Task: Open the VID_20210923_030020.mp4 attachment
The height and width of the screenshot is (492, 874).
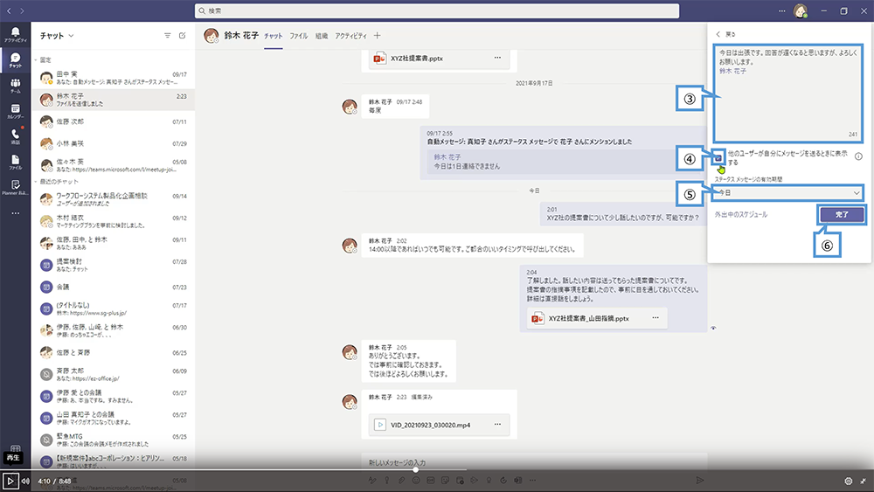Action: [x=440, y=425]
